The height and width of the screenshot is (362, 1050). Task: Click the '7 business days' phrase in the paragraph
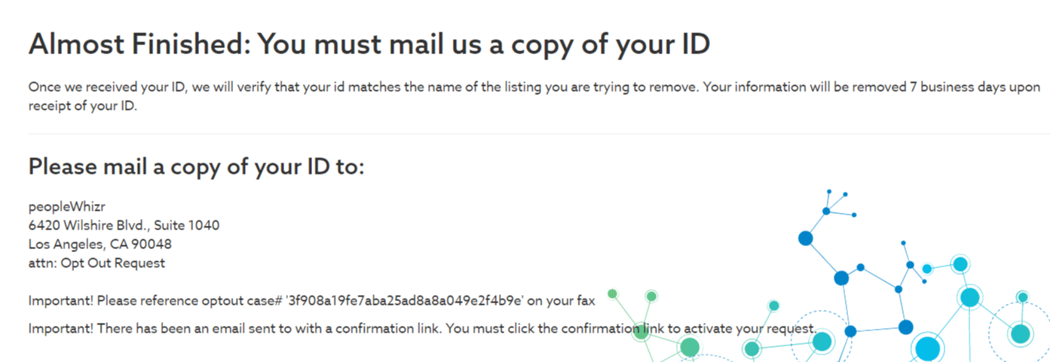960,87
